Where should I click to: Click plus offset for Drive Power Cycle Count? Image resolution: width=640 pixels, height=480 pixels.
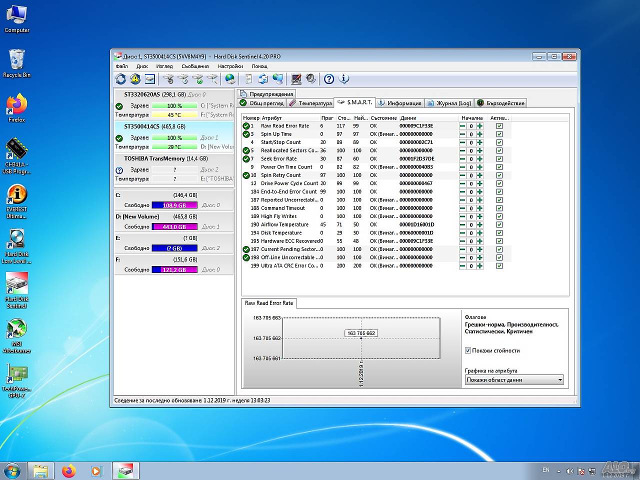tap(479, 183)
